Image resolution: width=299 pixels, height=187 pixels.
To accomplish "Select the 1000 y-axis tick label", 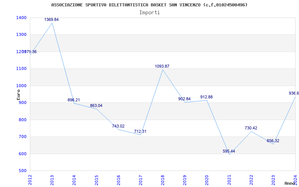I will [x=21, y=86].
